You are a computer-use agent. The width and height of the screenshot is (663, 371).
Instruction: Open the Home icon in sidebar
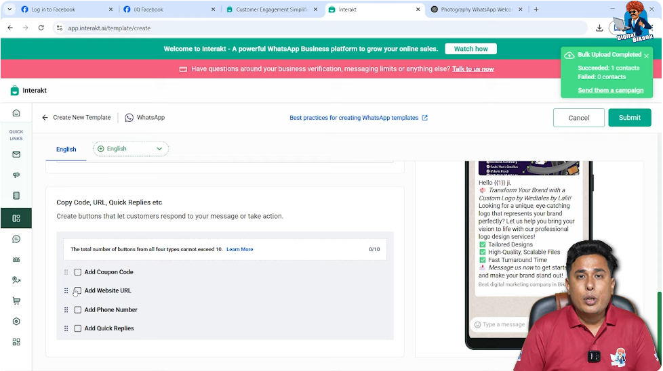[x=16, y=112]
